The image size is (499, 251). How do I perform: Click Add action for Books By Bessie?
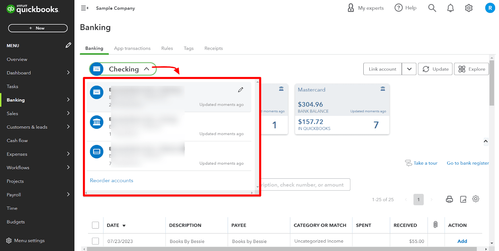point(462,241)
